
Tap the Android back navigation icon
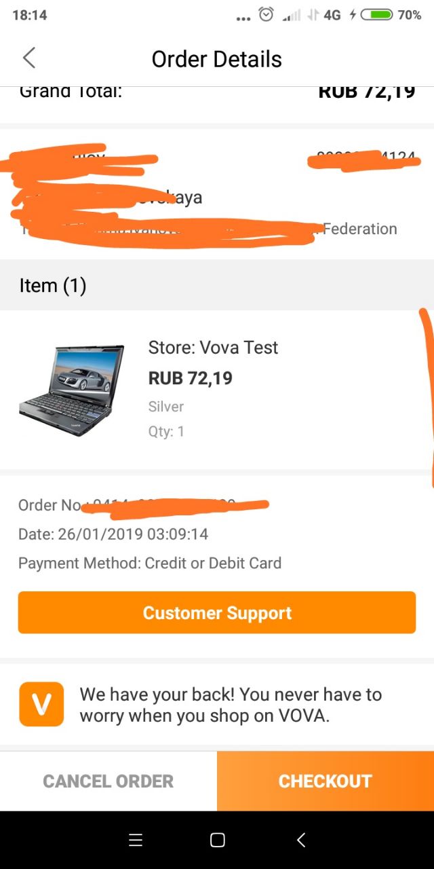click(301, 840)
